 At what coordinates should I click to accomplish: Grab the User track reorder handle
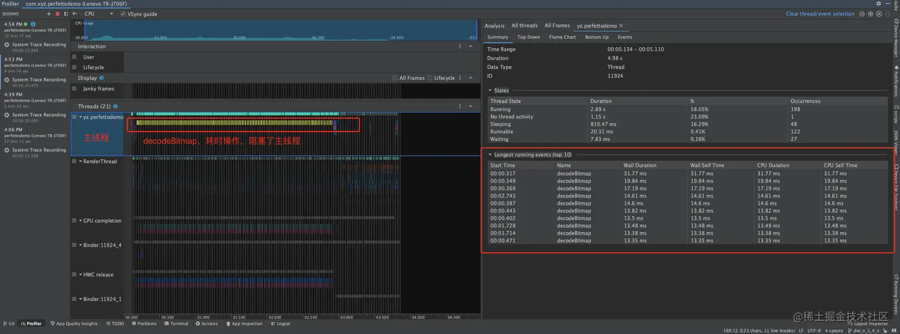74,57
